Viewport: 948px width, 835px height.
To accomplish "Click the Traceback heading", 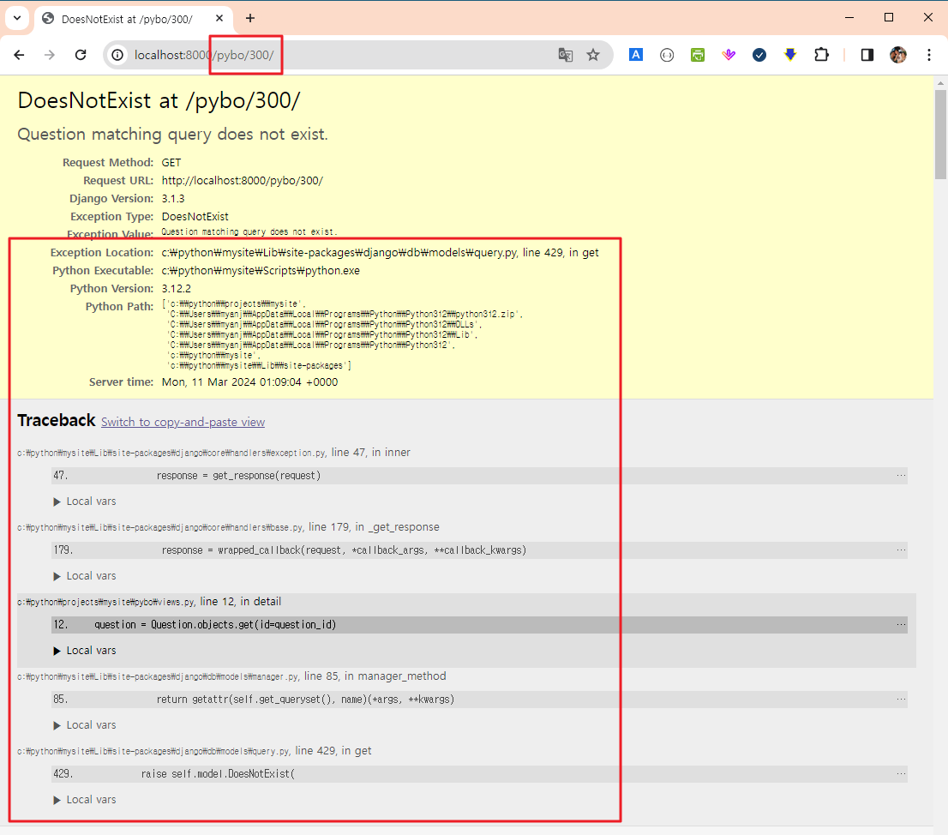I will (x=57, y=420).
